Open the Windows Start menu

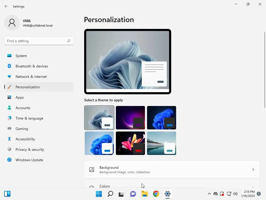[99, 194]
